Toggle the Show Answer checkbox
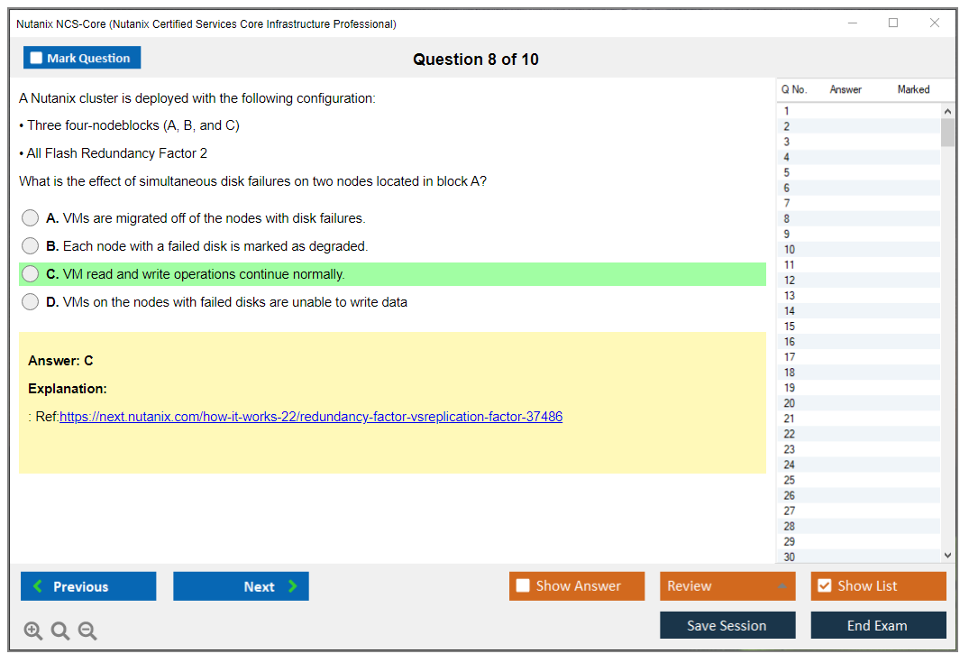The width and height of the screenshot is (969, 663). (524, 586)
